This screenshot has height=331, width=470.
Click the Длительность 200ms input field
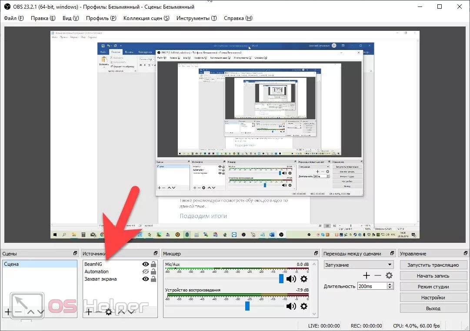(372, 286)
